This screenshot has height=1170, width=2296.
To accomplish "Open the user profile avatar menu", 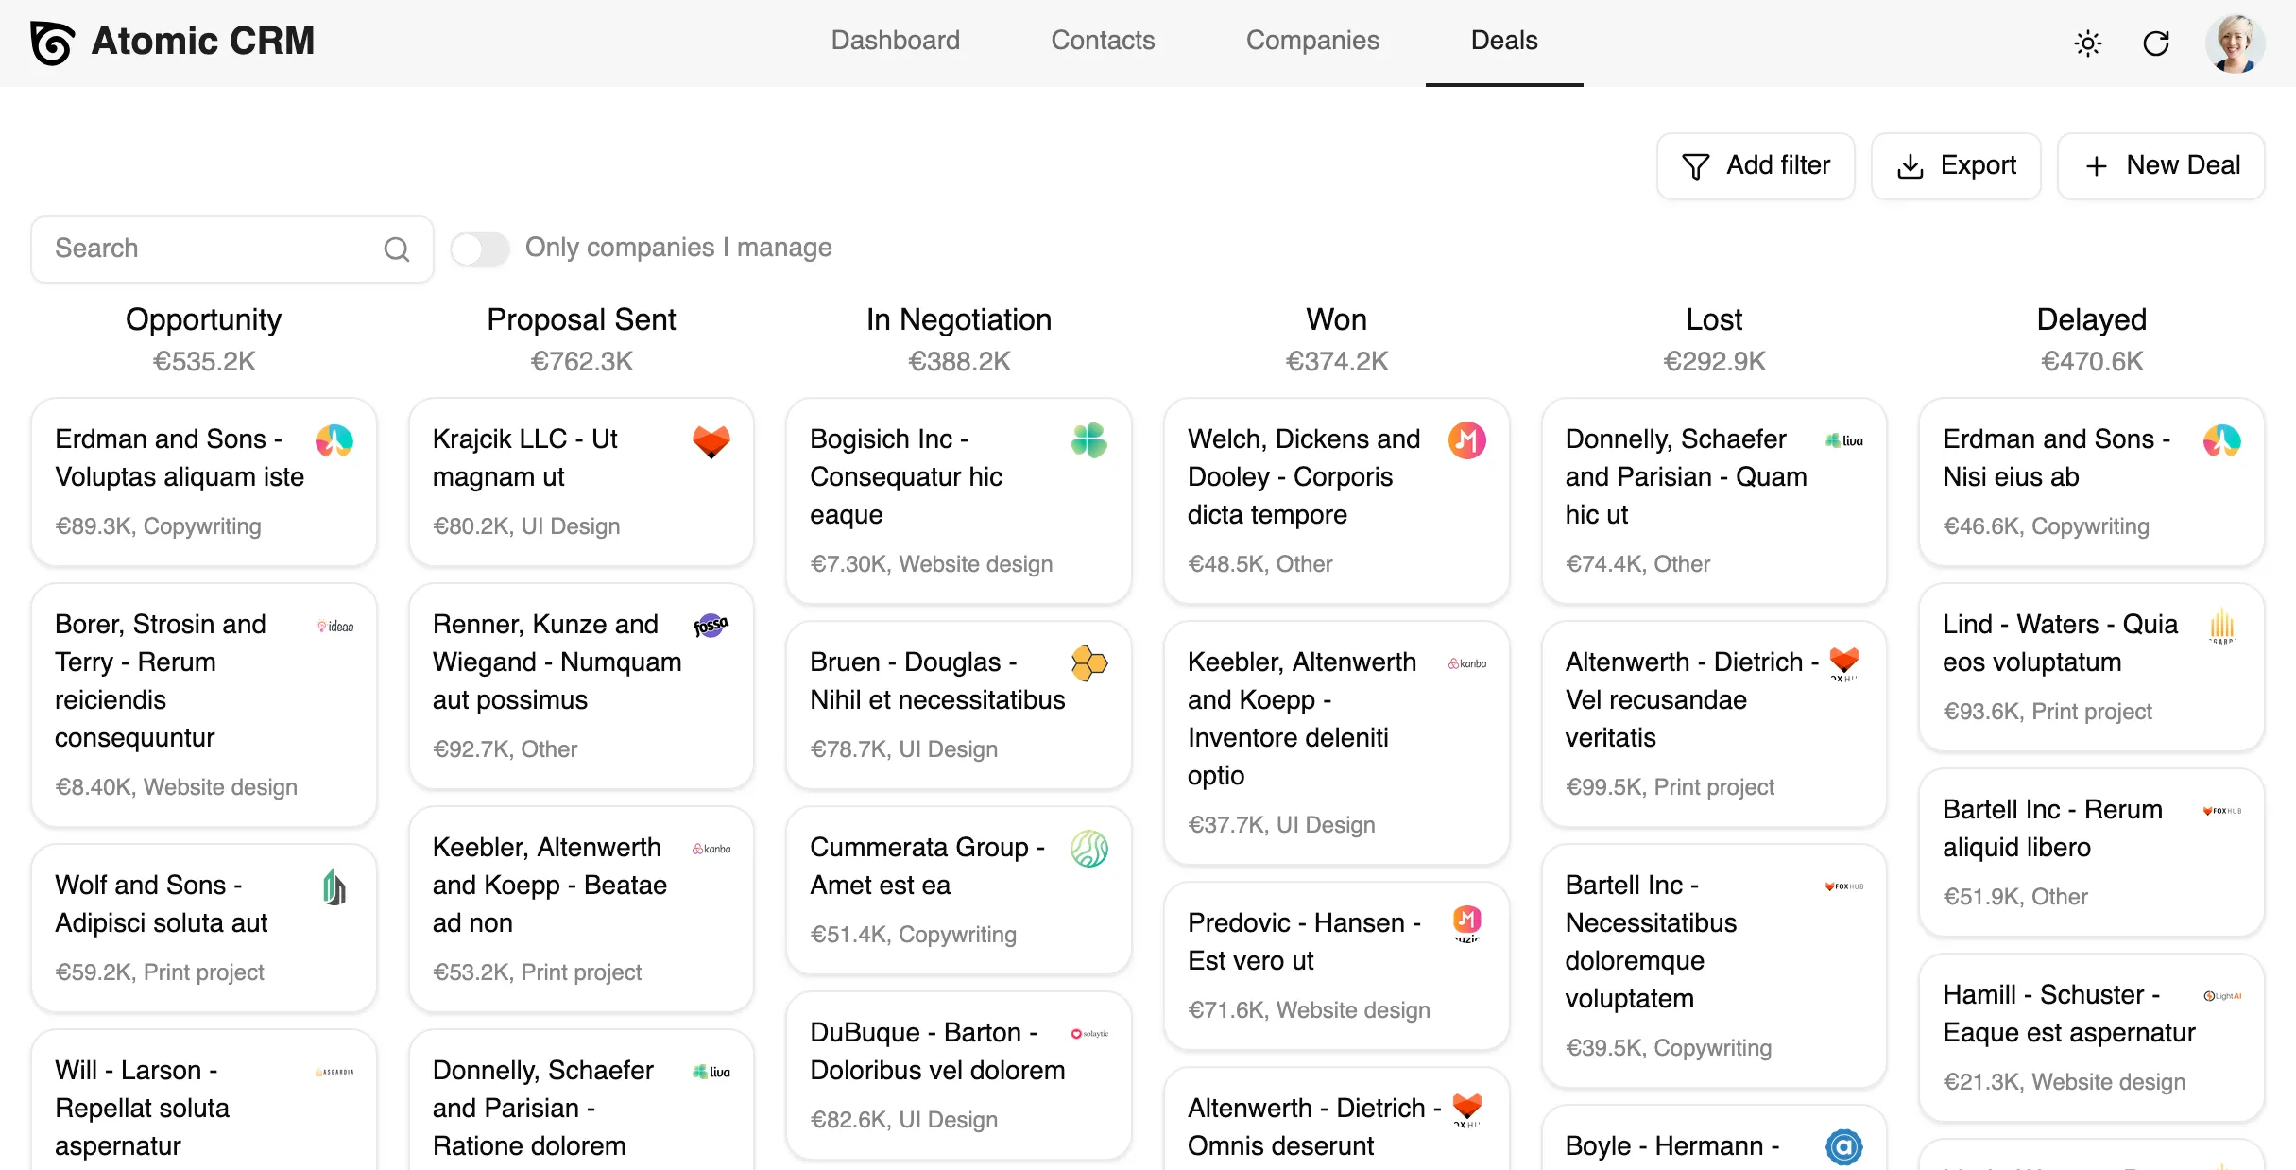I will coord(2235,43).
